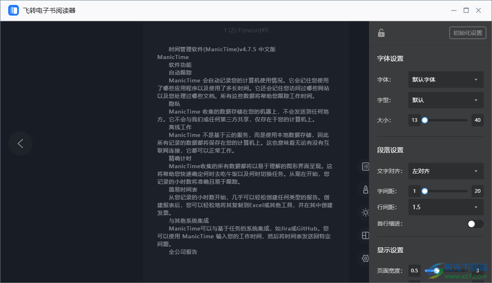Screen dimensions: 492x283
Task: Click the settings gear icon
Action: tap(365, 258)
